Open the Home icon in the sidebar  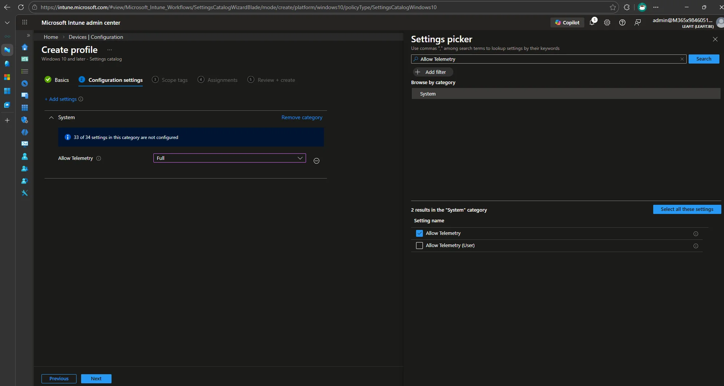(x=24, y=47)
